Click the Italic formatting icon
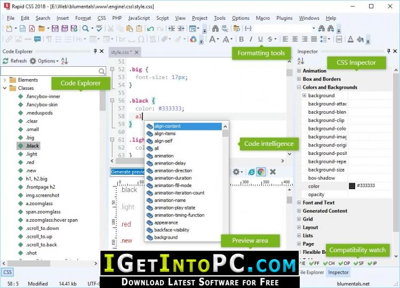400x288 pixels. coord(251,39)
